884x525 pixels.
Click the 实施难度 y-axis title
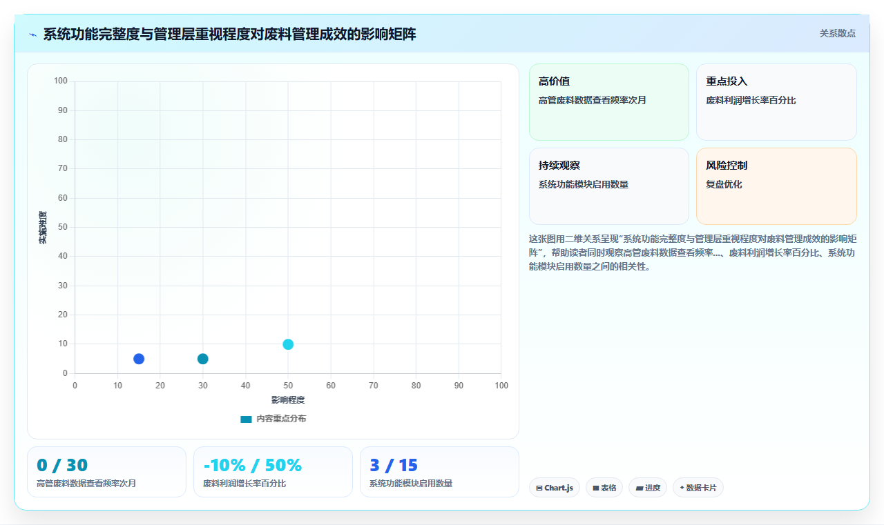click(43, 228)
